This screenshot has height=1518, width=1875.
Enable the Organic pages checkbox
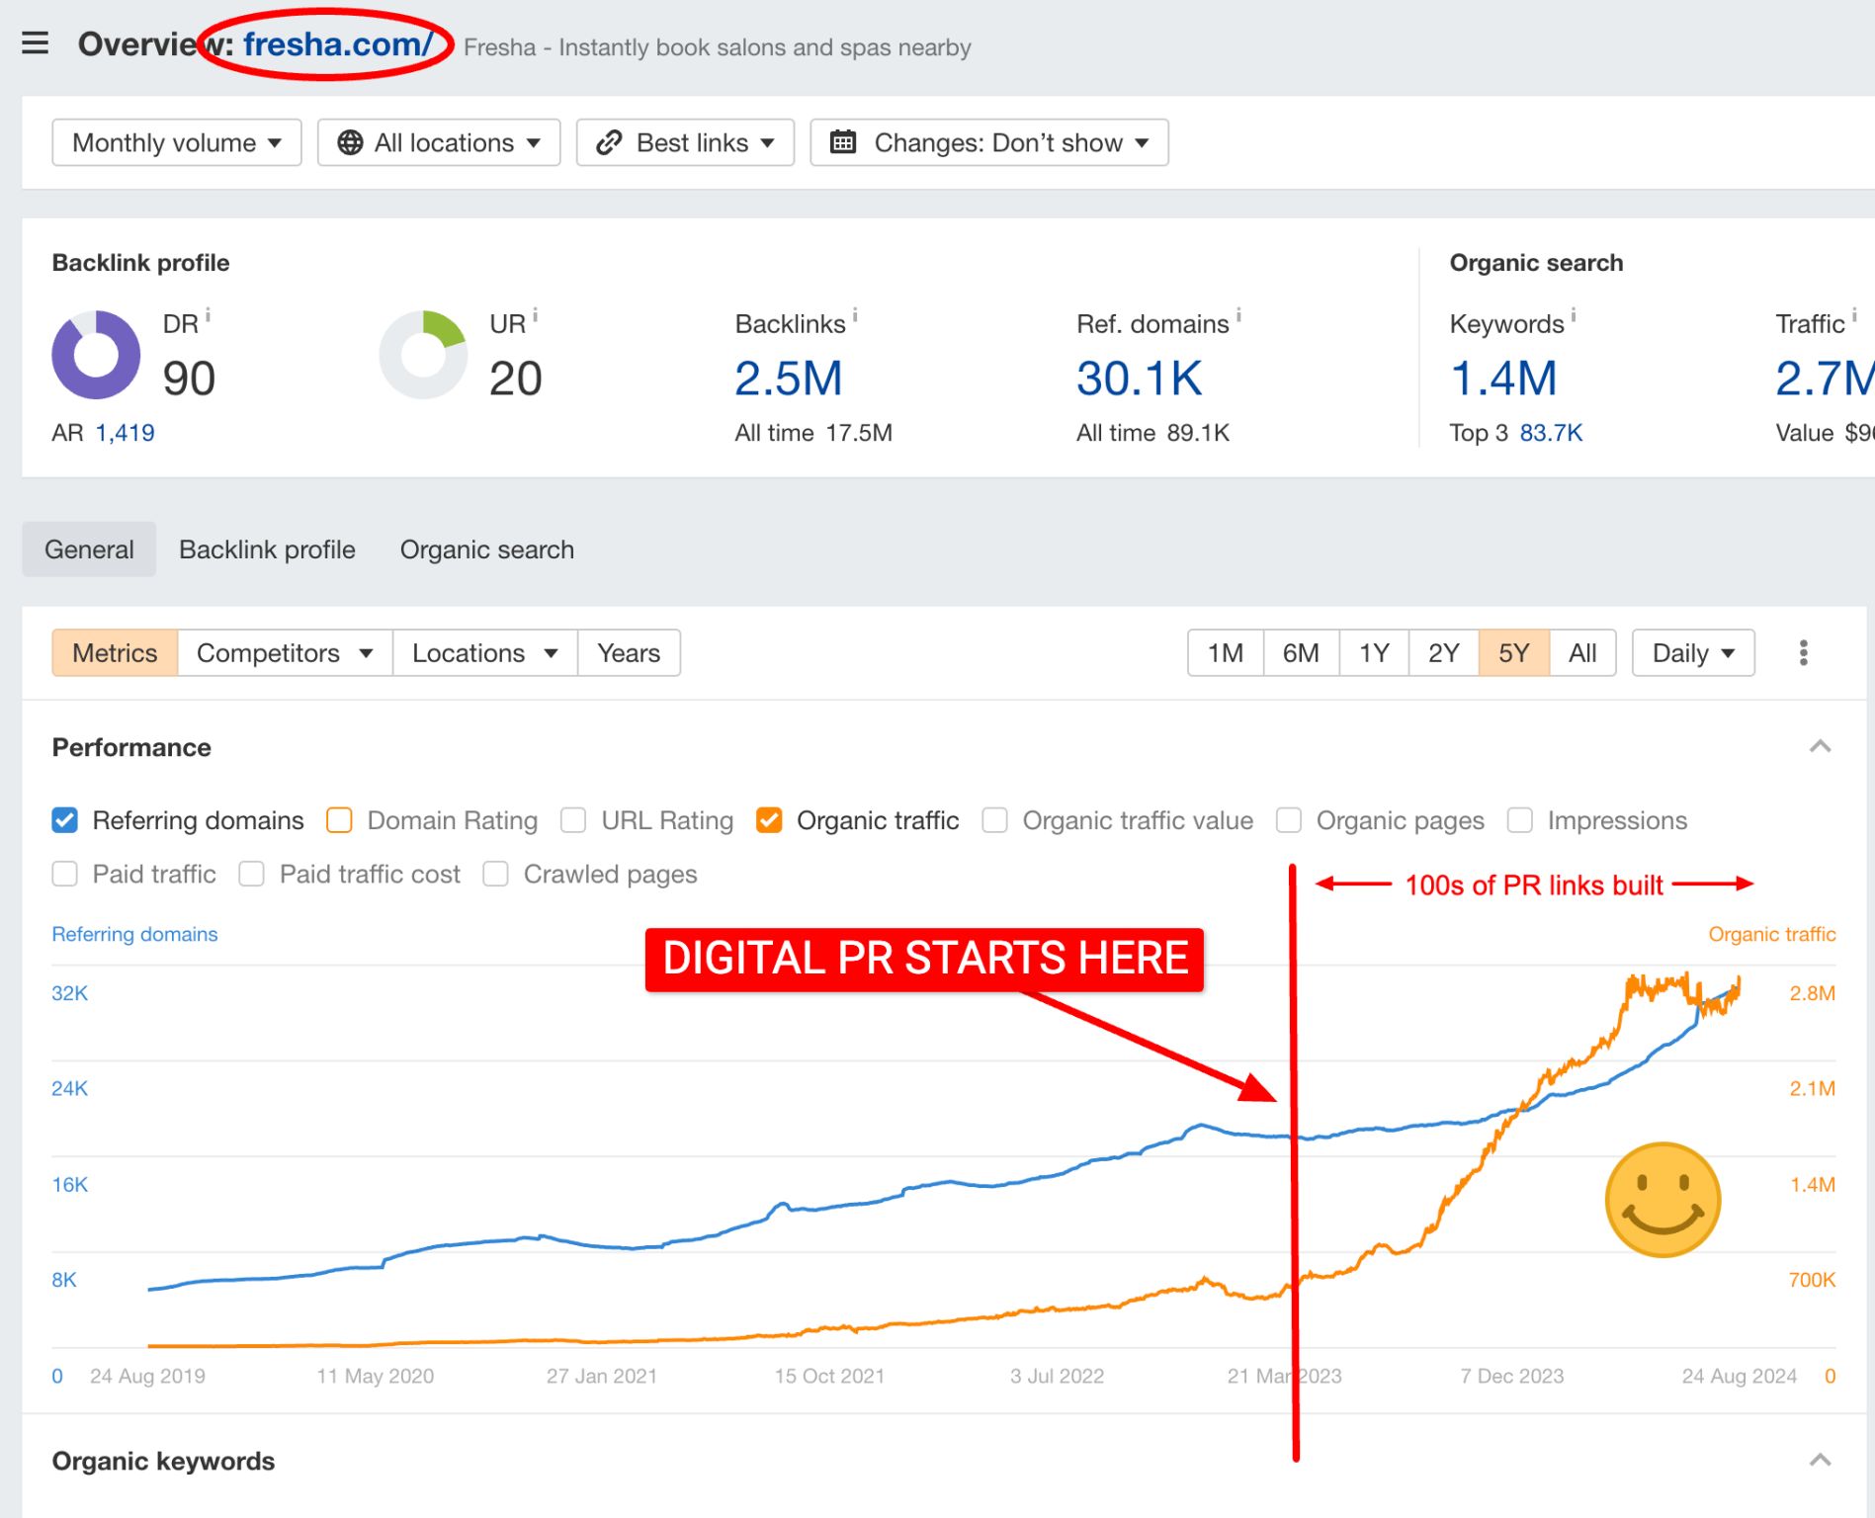(x=1288, y=820)
